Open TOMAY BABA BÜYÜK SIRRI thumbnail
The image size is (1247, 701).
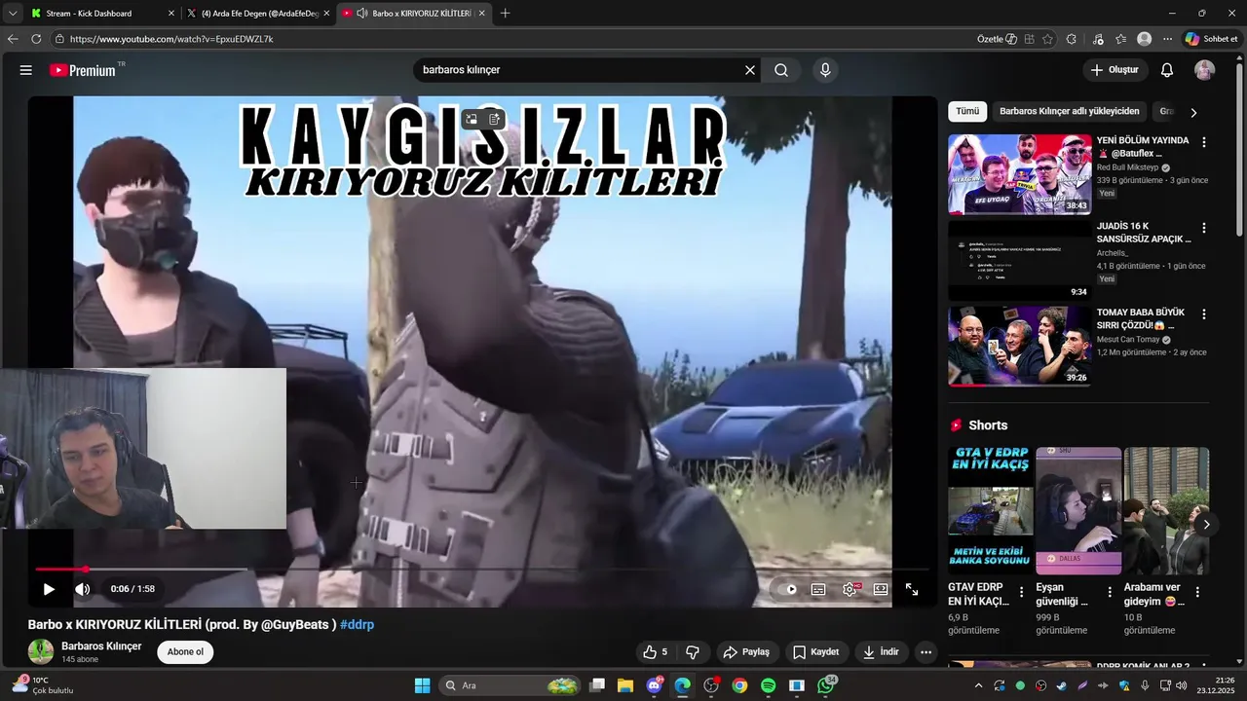tap(1020, 346)
